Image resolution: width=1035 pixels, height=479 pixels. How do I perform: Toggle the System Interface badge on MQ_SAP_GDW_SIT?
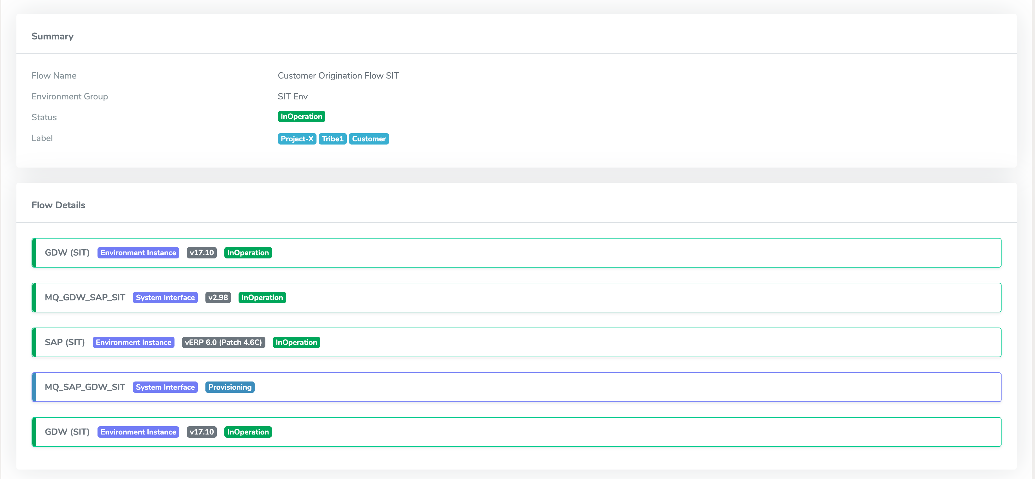coord(165,387)
